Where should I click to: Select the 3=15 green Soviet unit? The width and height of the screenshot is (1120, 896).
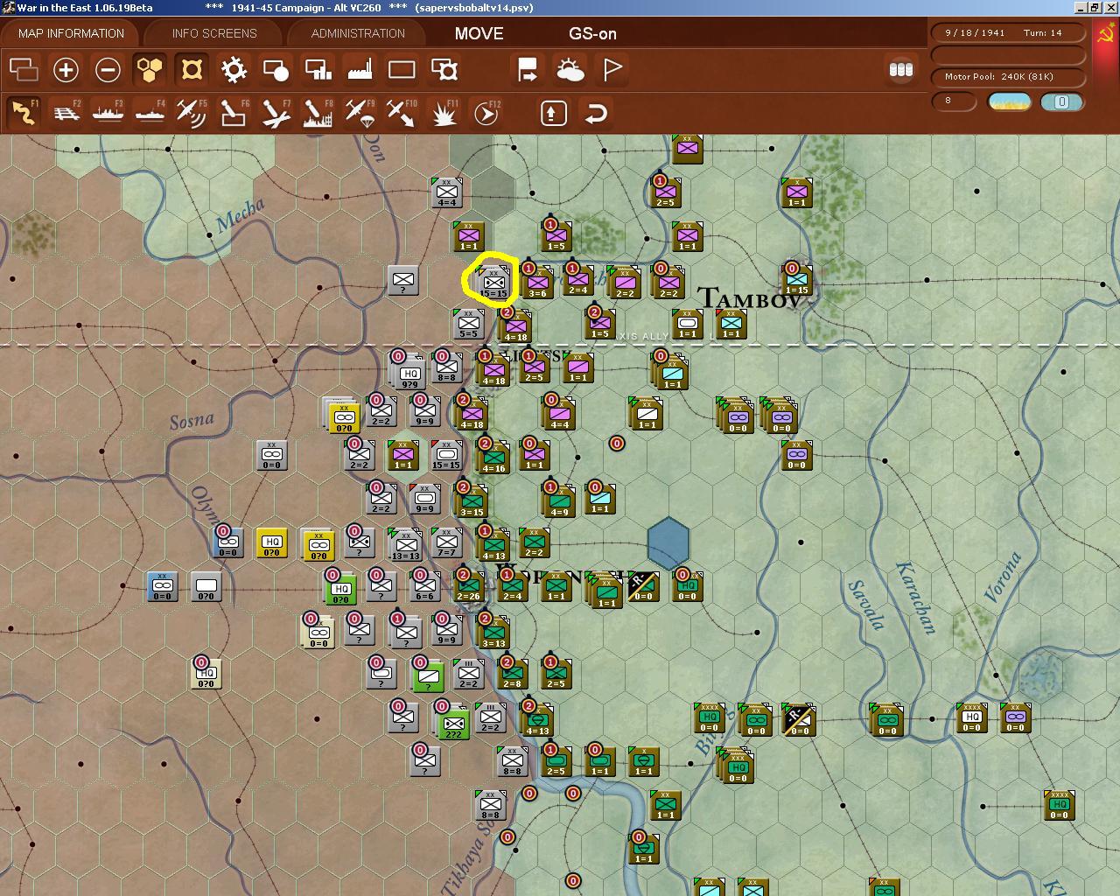pos(472,501)
